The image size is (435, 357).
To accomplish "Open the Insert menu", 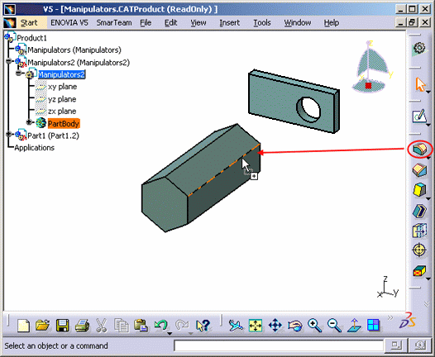I will [229, 23].
